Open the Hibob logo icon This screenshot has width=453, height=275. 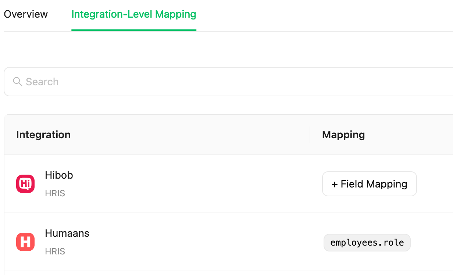[25, 184]
